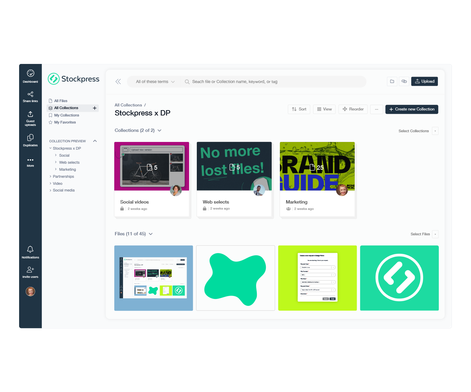Image resolution: width=471 pixels, height=392 pixels.
Task: Open the Notifications bell
Action: [x=30, y=252]
